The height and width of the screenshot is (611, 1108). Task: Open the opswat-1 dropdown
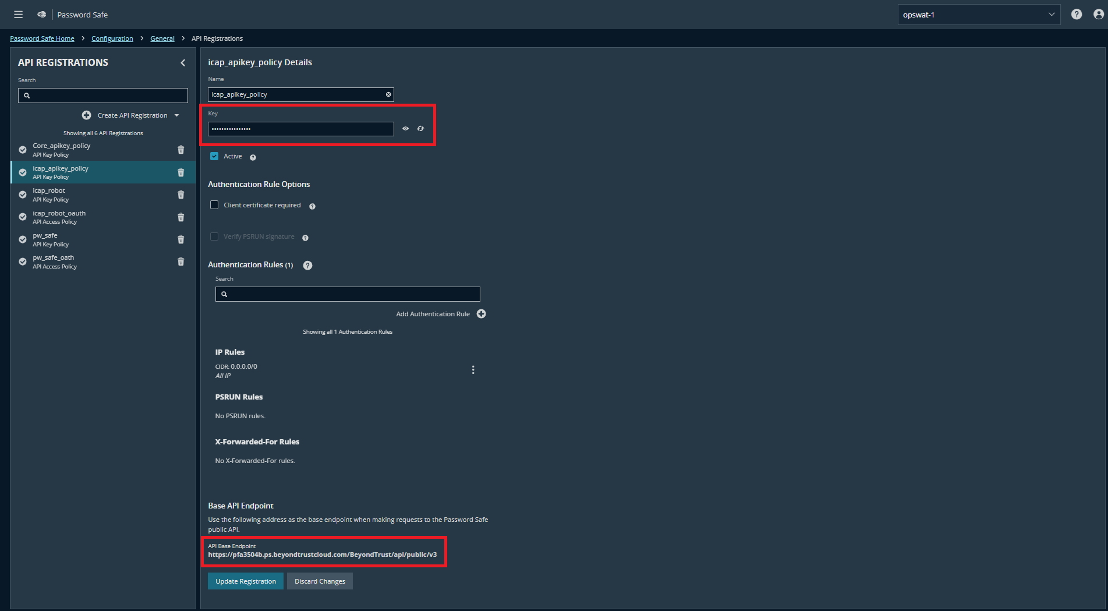[x=979, y=15]
